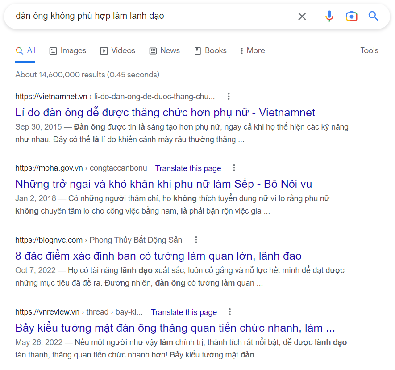Select the Books tab
The width and height of the screenshot is (395, 370).
pyautogui.click(x=211, y=50)
